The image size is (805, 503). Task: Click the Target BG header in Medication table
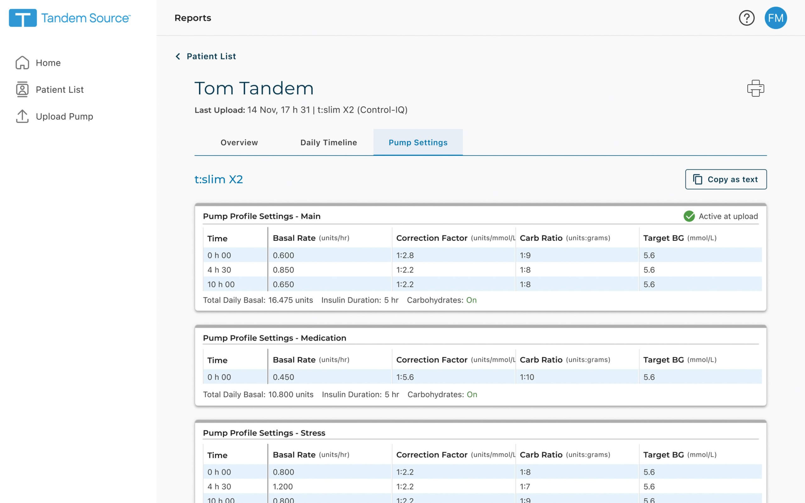(680, 360)
